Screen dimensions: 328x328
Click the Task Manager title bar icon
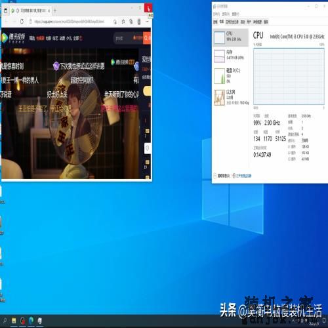(x=215, y=7)
